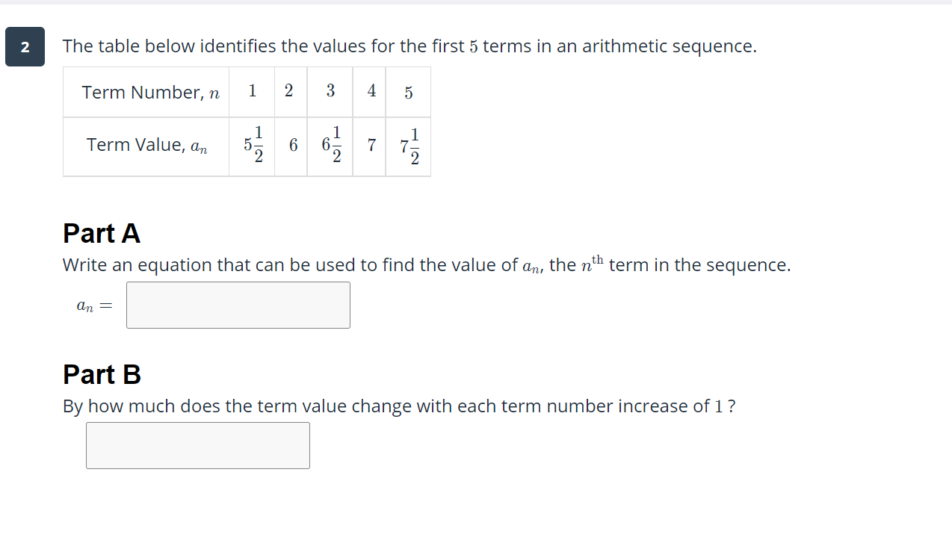
Task: Click term number 1 in the table
Action: coord(252,92)
